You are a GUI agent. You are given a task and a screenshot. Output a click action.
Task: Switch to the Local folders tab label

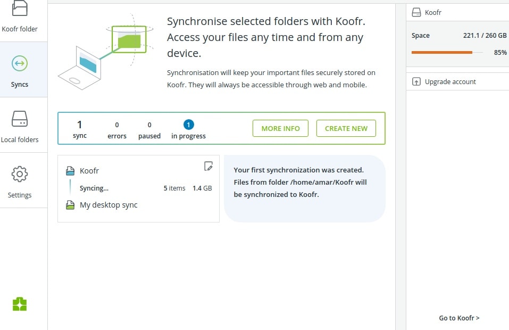coord(20,139)
